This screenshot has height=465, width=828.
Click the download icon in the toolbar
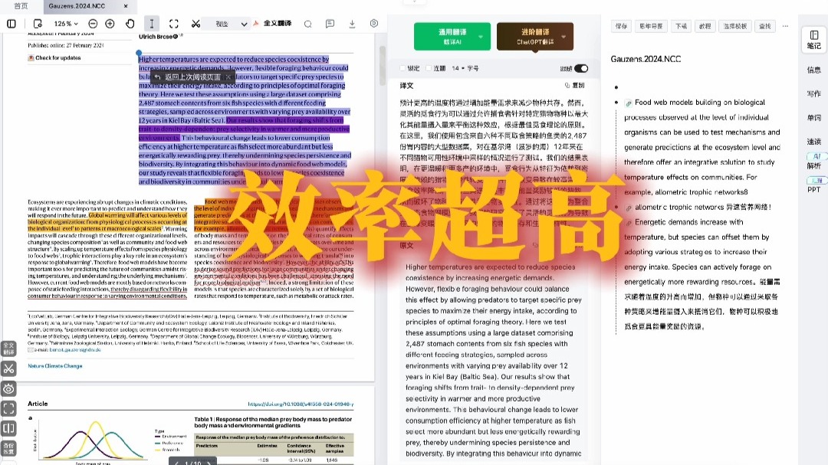[x=353, y=24]
